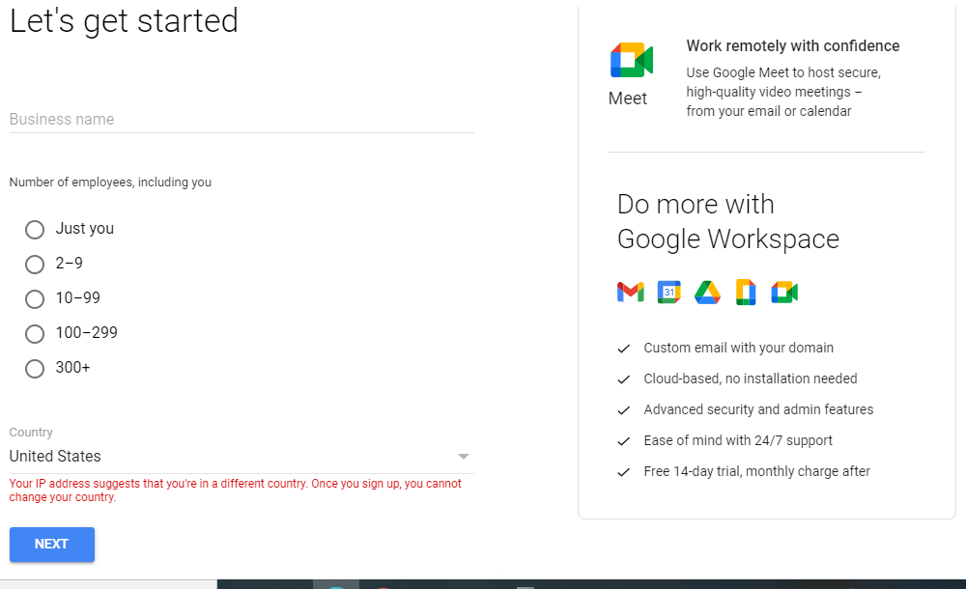Click the 'Country' field label
966x589 pixels.
tap(31, 433)
